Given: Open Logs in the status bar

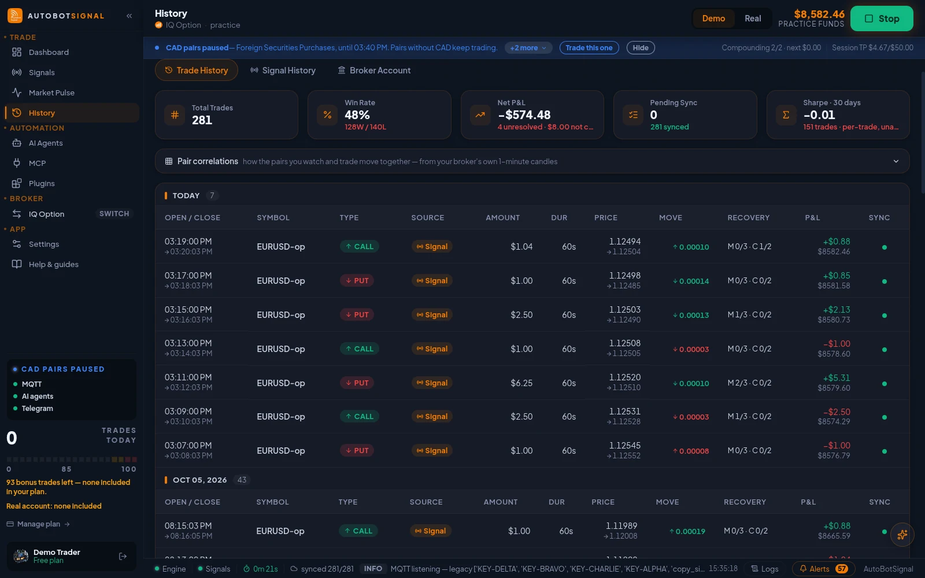Looking at the screenshot, I should pyautogui.click(x=764, y=569).
